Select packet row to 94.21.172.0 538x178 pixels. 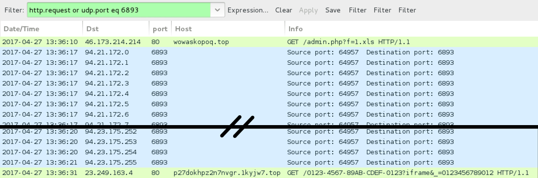click(269, 52)
